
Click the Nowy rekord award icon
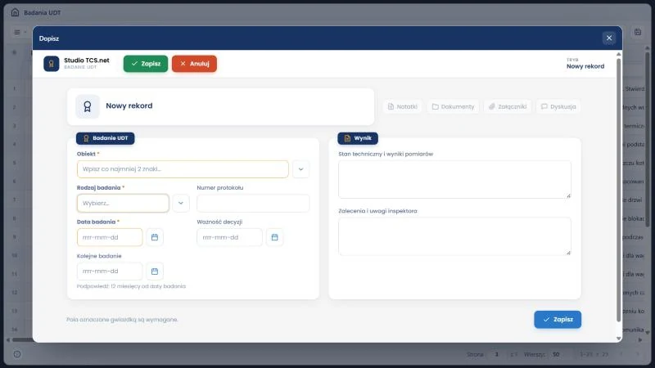[88, 106]
